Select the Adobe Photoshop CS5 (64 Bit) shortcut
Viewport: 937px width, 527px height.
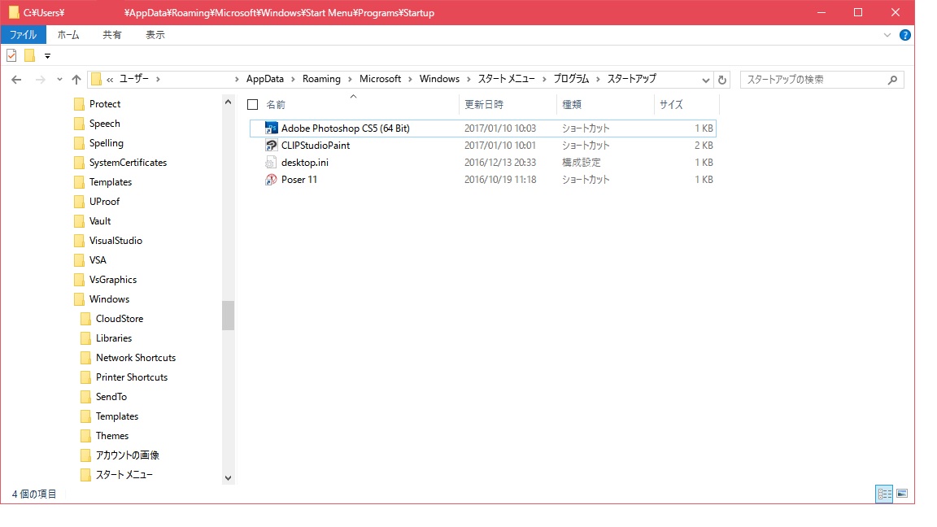[483, 128]
